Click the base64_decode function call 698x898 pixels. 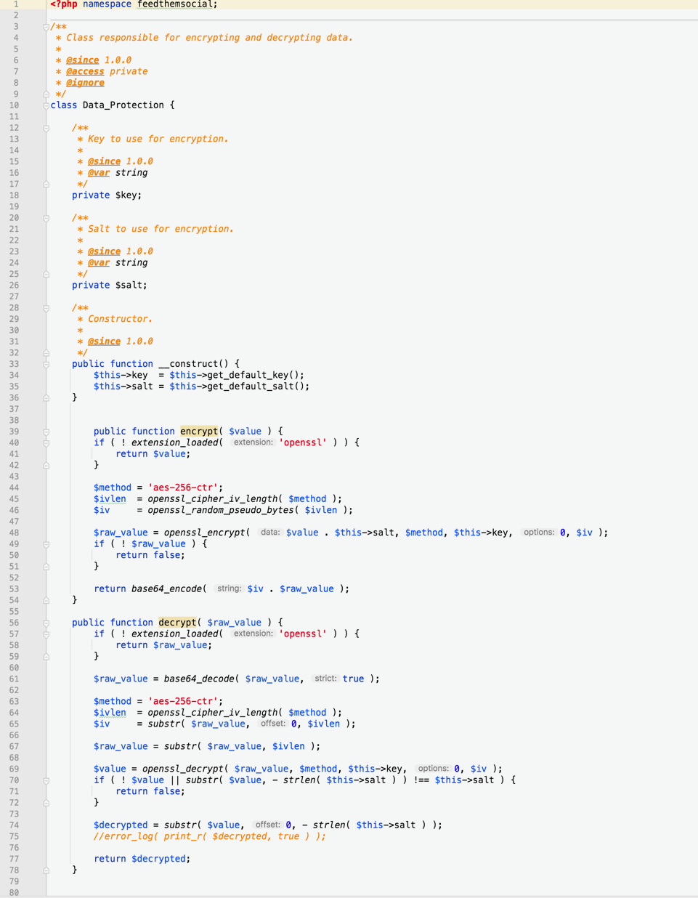pyautogui.click(x=199, y=679)
